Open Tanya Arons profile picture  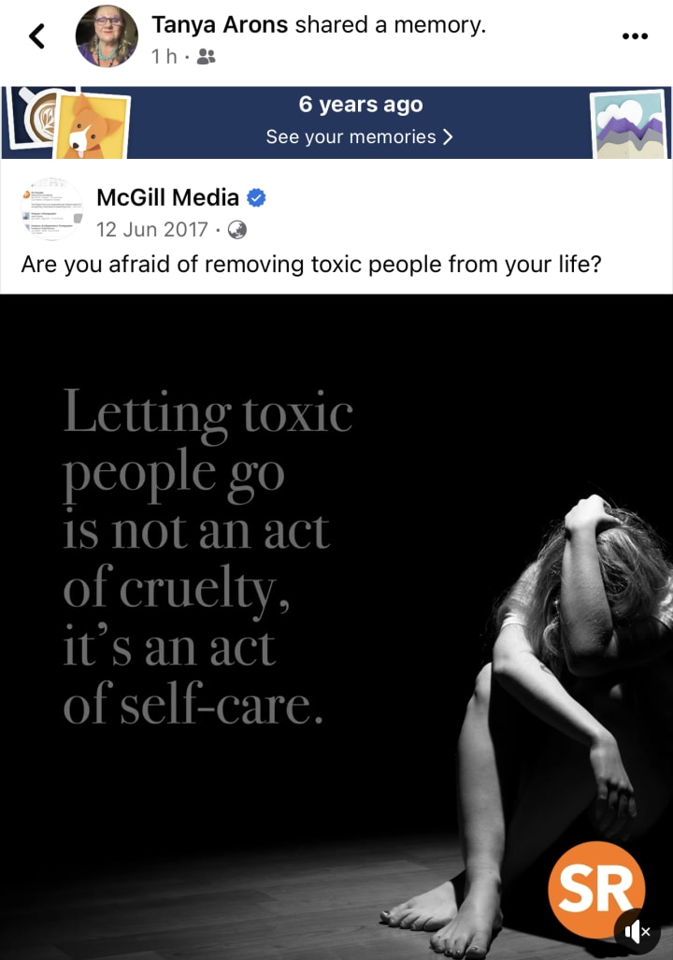(x=107, y=36)
